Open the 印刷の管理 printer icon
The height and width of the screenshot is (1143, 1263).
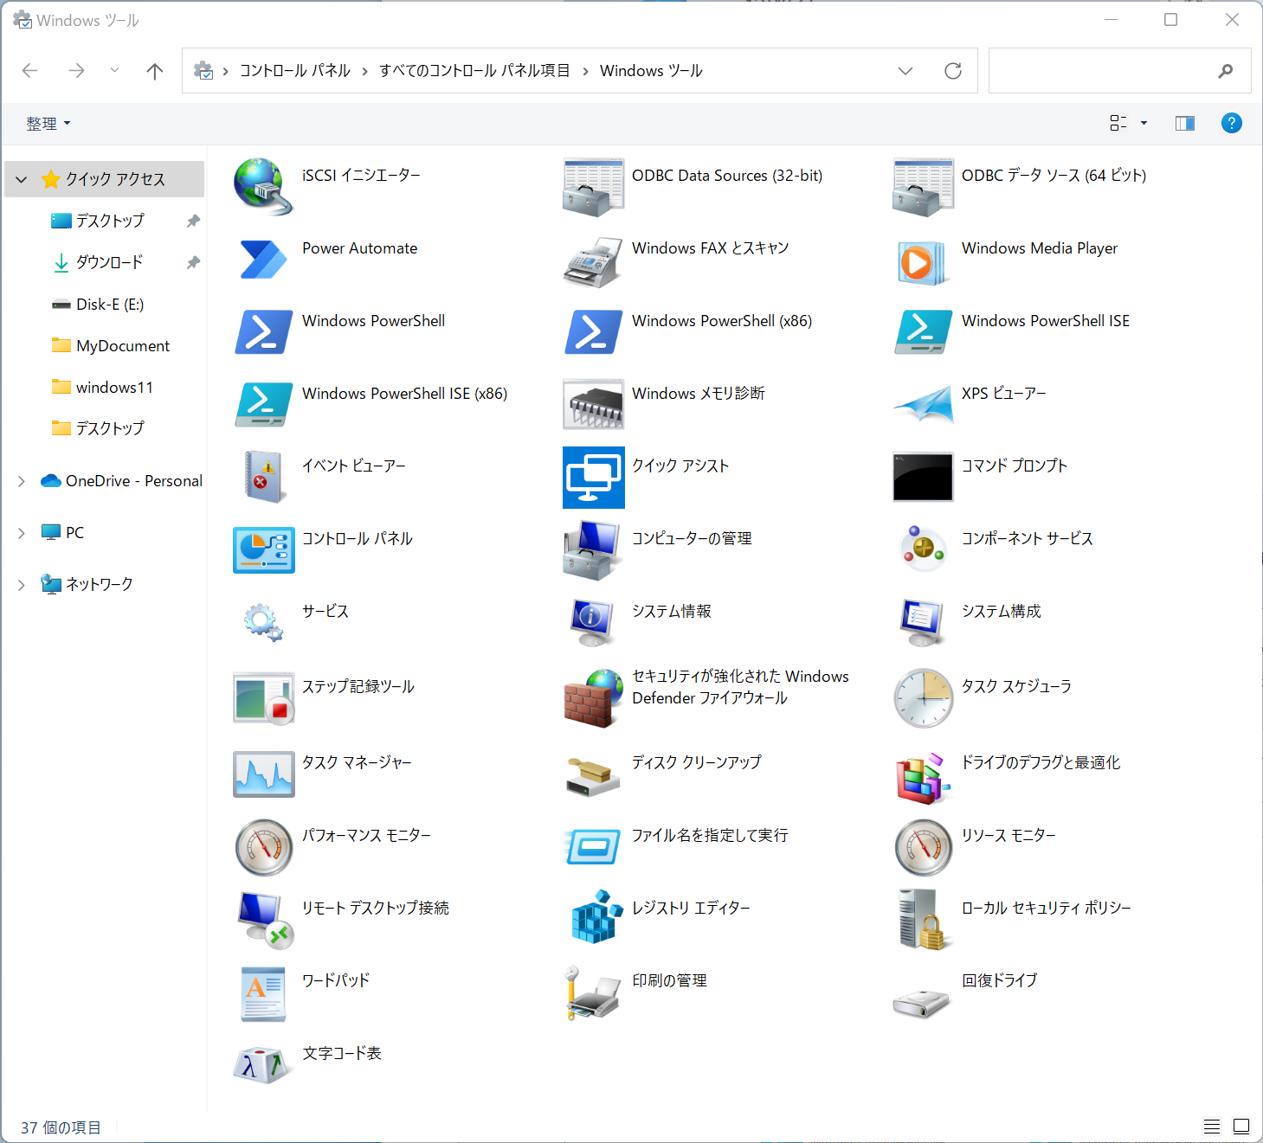(x=593, y=992)
